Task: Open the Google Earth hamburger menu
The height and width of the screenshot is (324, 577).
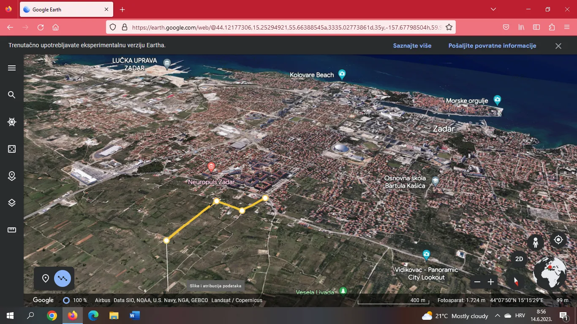Action: 12,68
